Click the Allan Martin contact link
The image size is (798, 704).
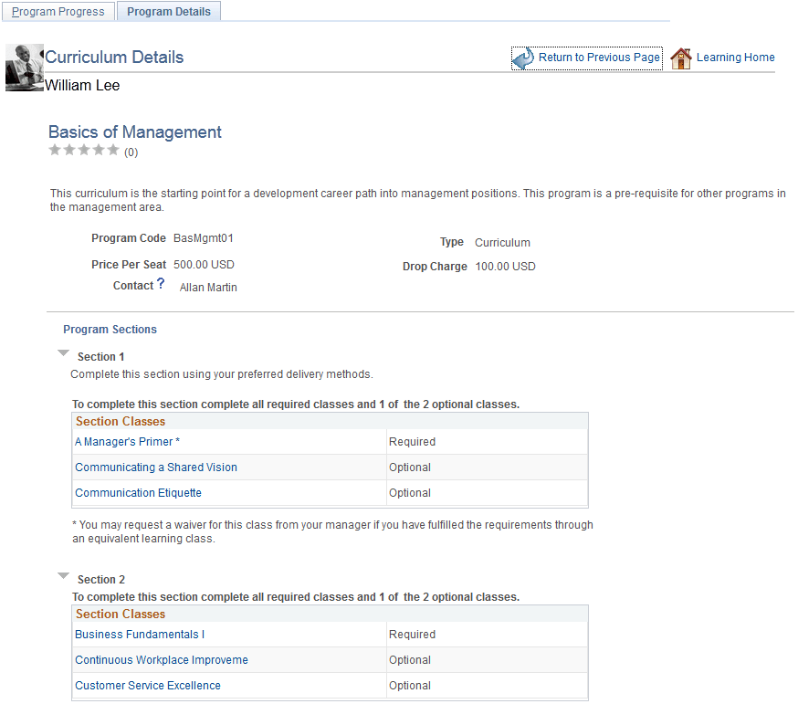[207, 287]
